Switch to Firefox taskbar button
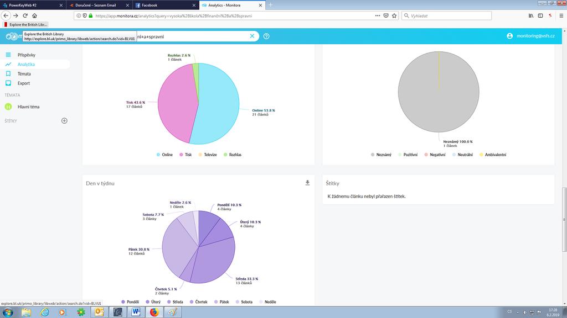The width and height of the screenshot is (567, 318). coord(154,312)
